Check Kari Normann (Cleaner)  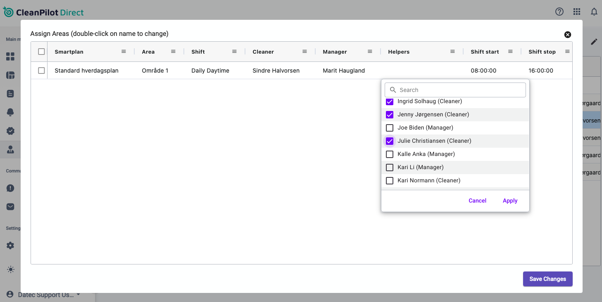click(390, 181)
